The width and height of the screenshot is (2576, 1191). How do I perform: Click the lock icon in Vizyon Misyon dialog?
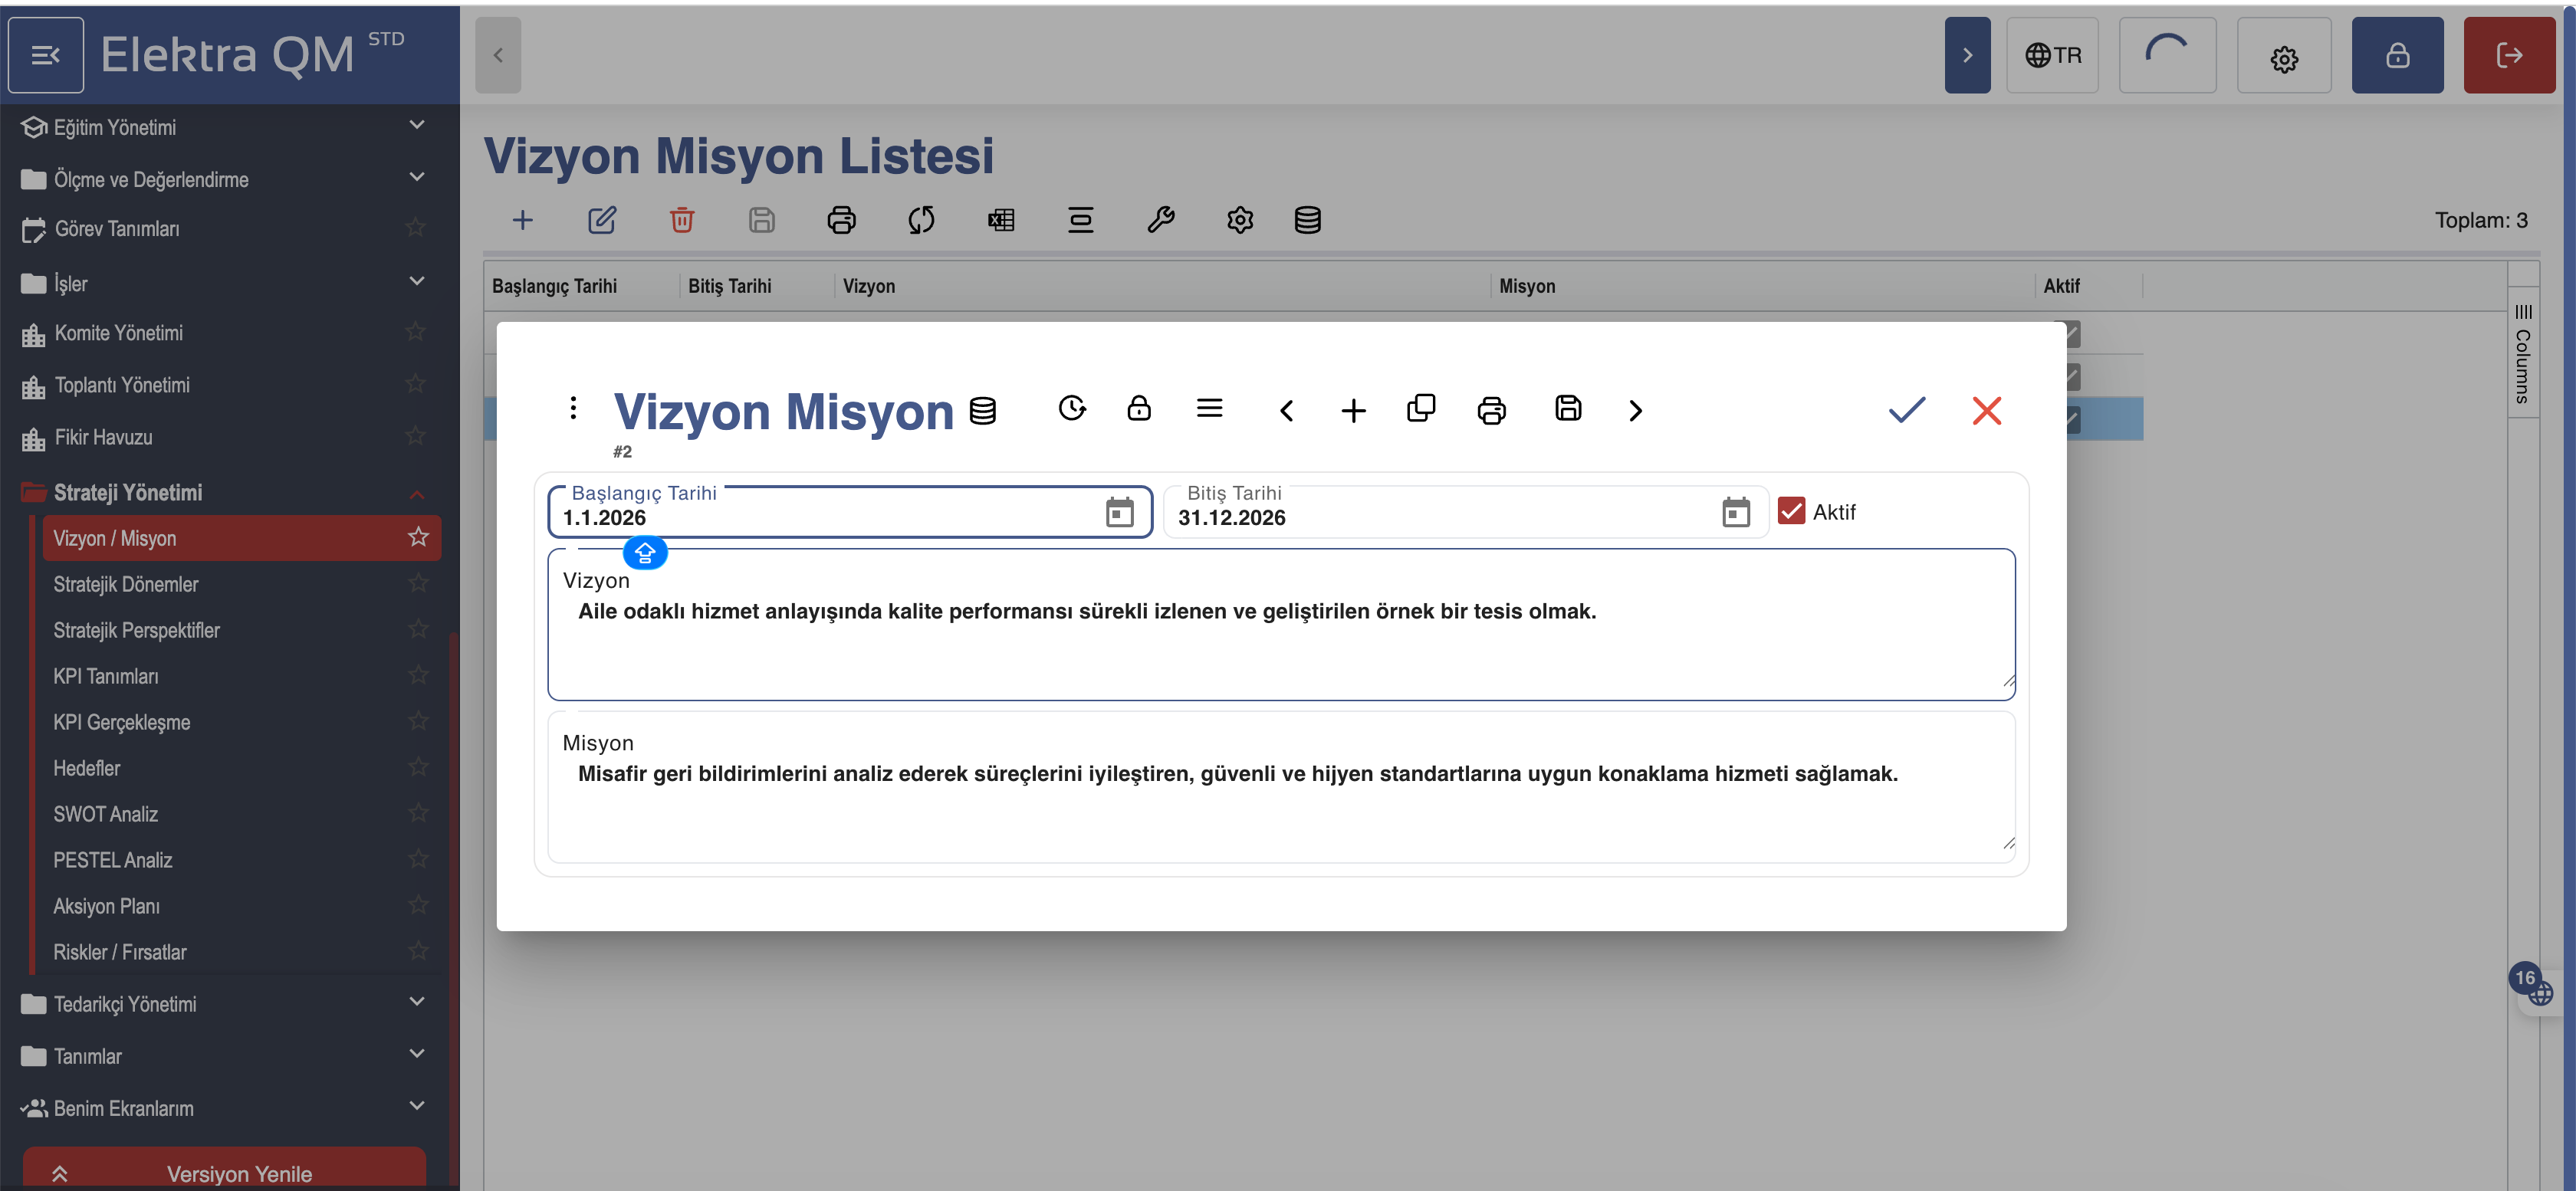(x=1139, y=408)
